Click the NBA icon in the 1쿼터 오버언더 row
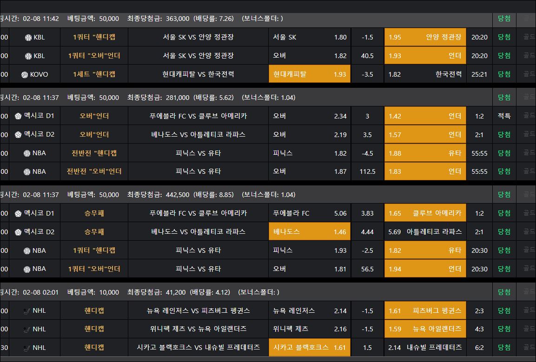 coord(26,269)
